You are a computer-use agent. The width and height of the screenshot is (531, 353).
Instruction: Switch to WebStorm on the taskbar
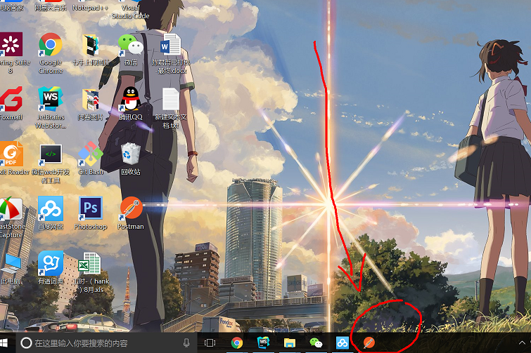click(263, 343)
